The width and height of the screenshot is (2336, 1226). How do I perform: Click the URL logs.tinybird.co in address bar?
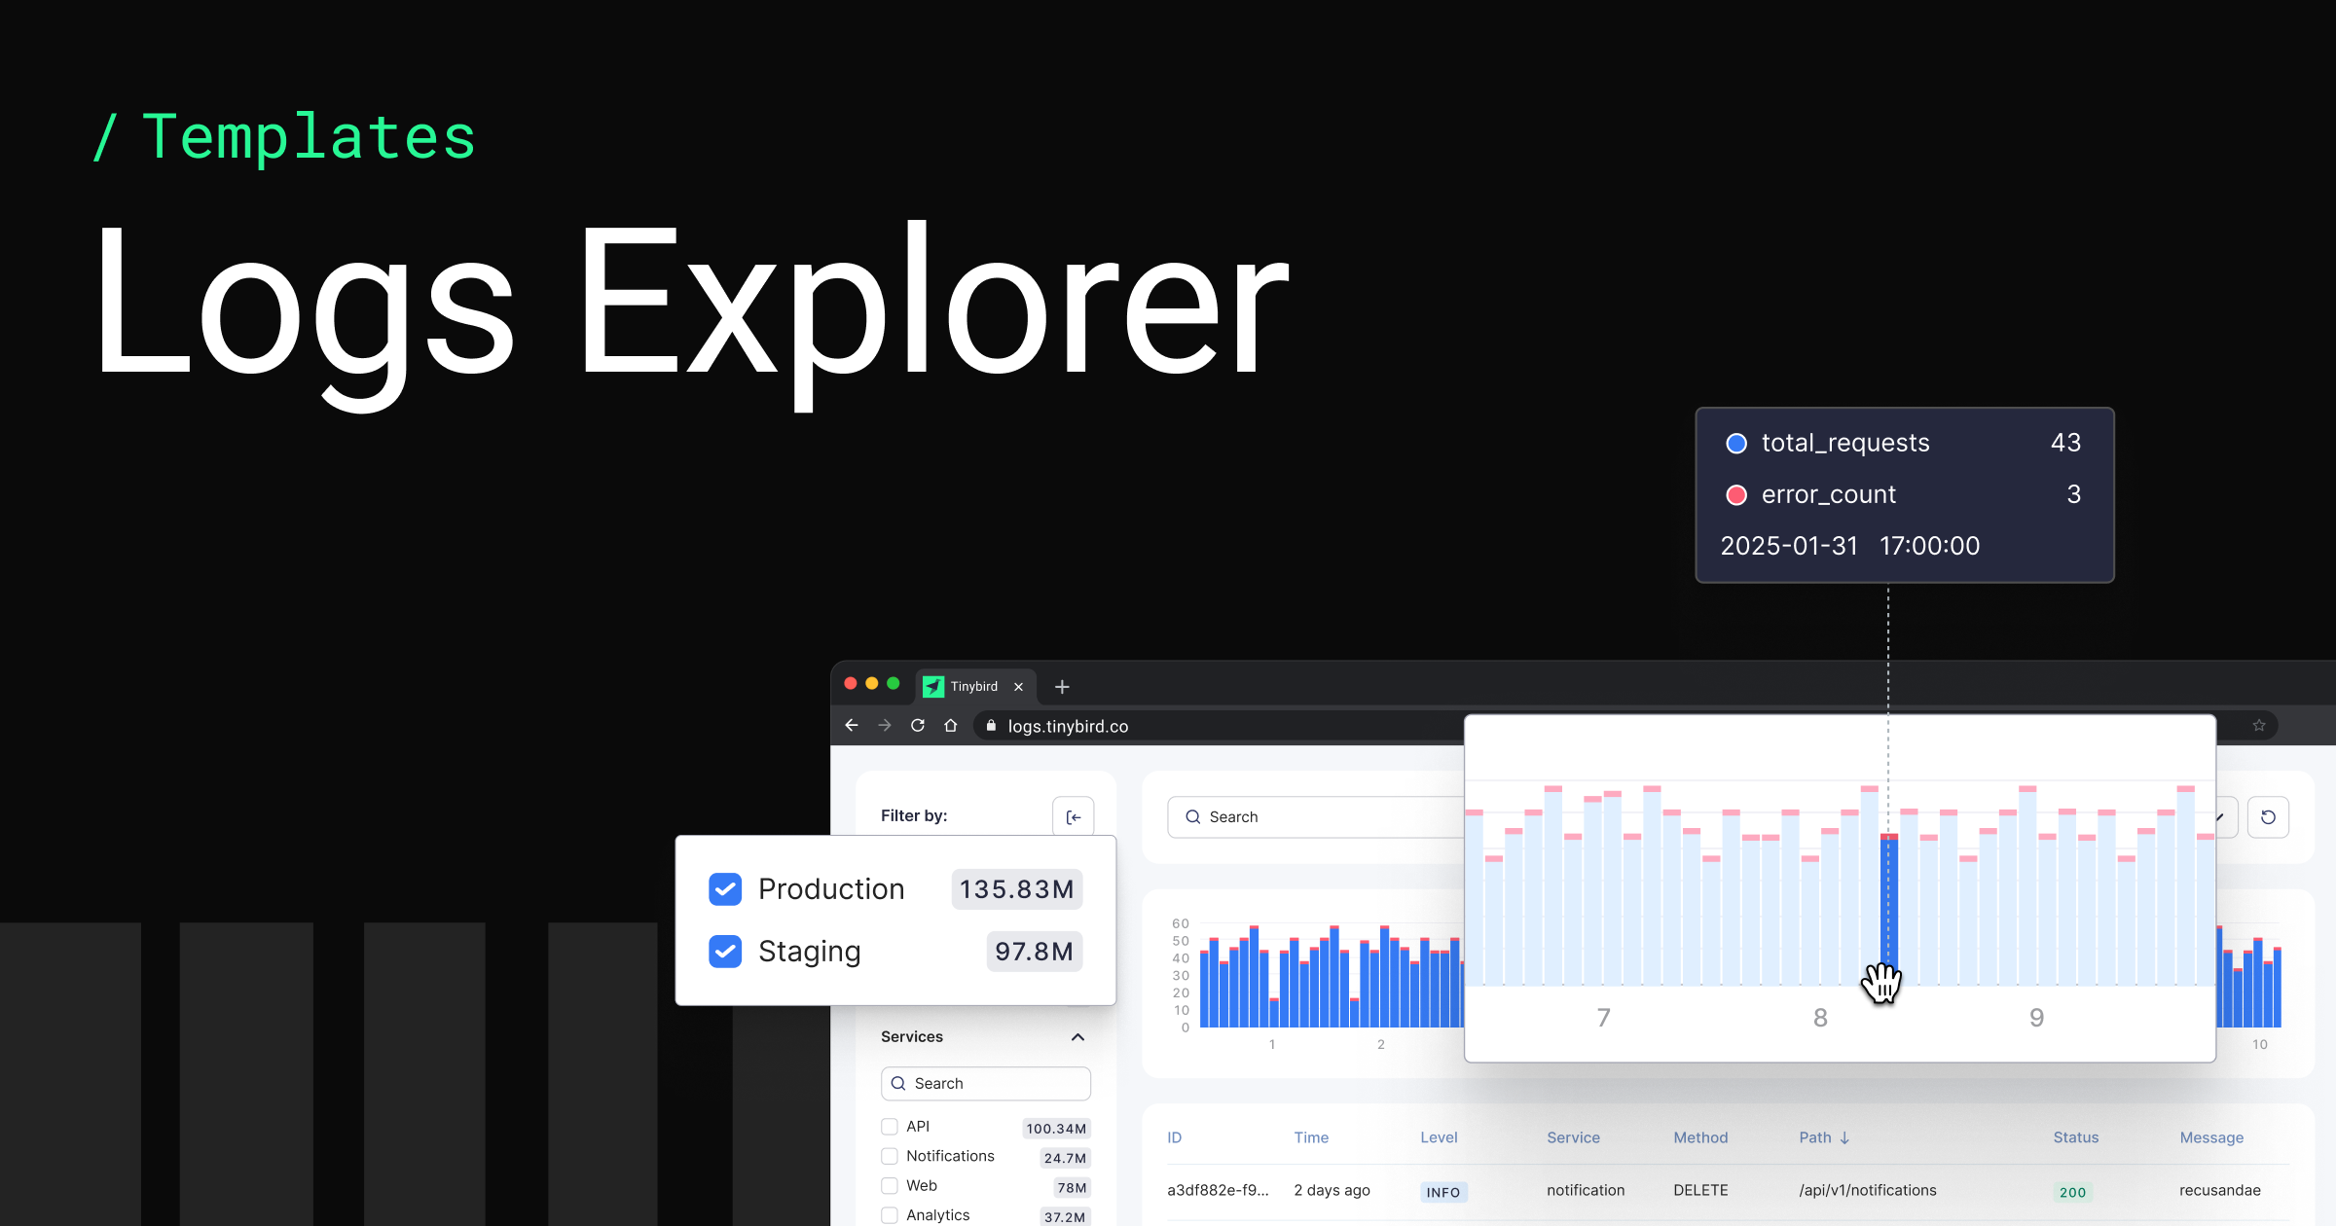click(x=1067, y=725)
